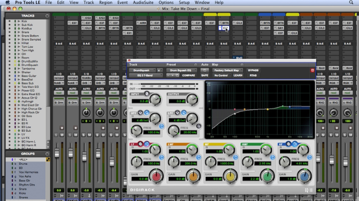Click the red LF gain knob
This screenshot has width=359, height=201.
(157, 176)
